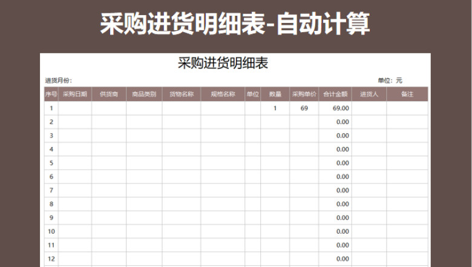Select the 备注 column header

[407, 94]
